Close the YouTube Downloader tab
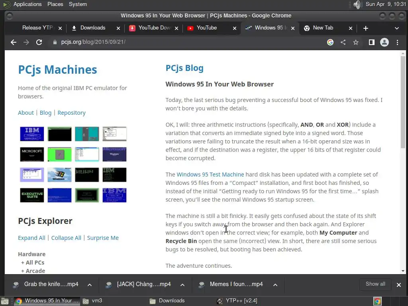Image resolution: width=408 pixels, height=306 pixels. (177, 28)
